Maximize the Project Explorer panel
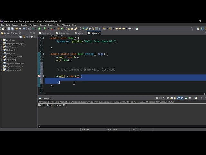 [x=34, y=33]
